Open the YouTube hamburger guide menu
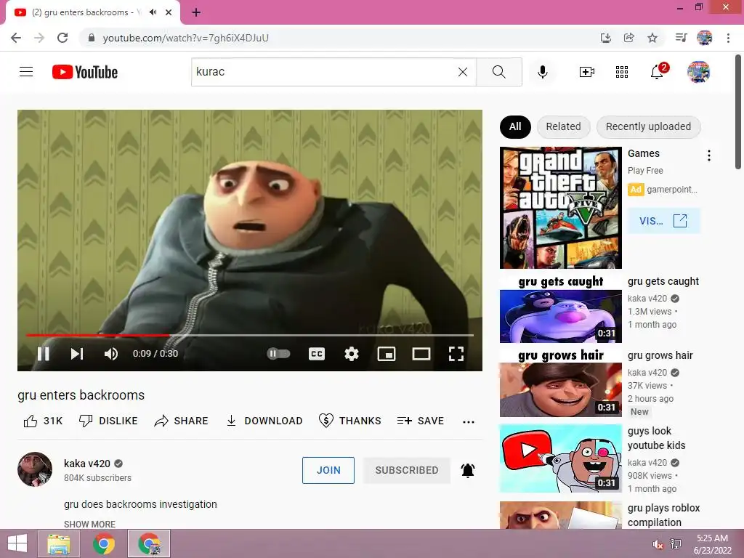Viewport: 744px width, 558px height. point(26,72)
